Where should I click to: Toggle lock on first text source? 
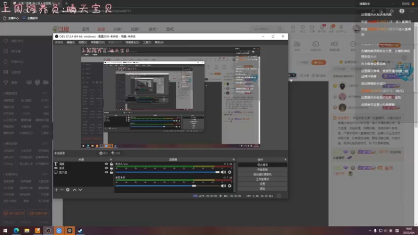click(x=111, y=164)
